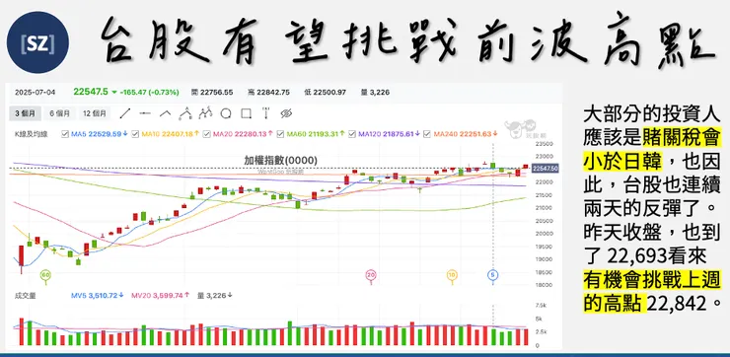The width and height of the screenshot is (730, 357).
Task: Select the circle drawing tool
Action: pyautogui.click(x=226, y=113)
